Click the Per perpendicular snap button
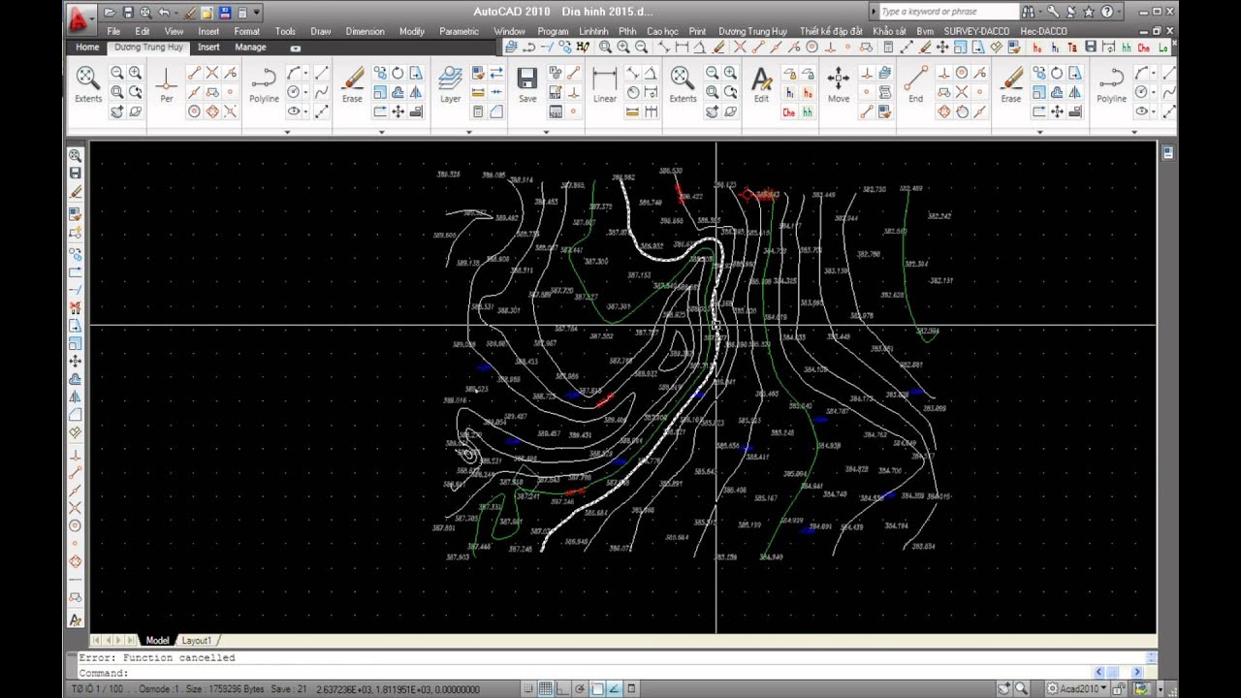 pos(167,85)
